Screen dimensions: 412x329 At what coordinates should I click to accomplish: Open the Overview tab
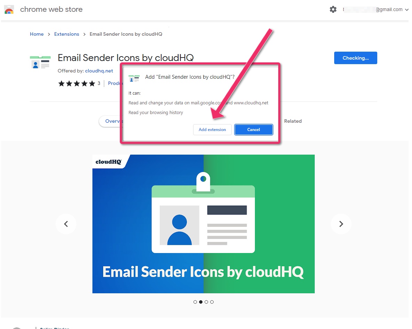pyautogui.click(x=111, y=121)
